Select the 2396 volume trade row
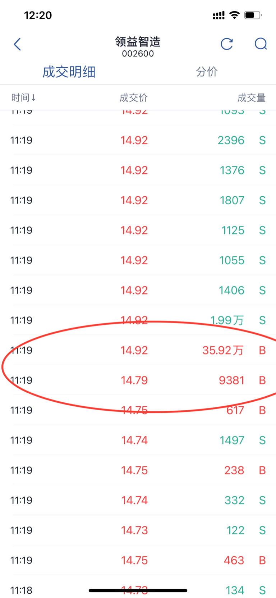This screenshot has width=276, height=598. tap(138, 140)
